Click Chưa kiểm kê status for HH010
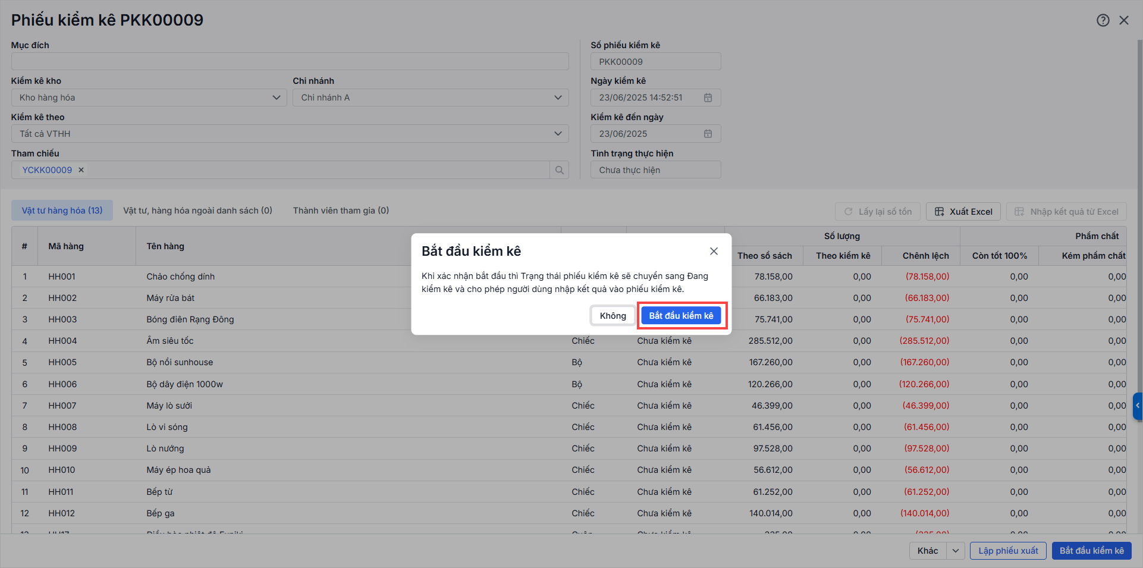Viewport: 1143px width, 568px height. (664, 470)
